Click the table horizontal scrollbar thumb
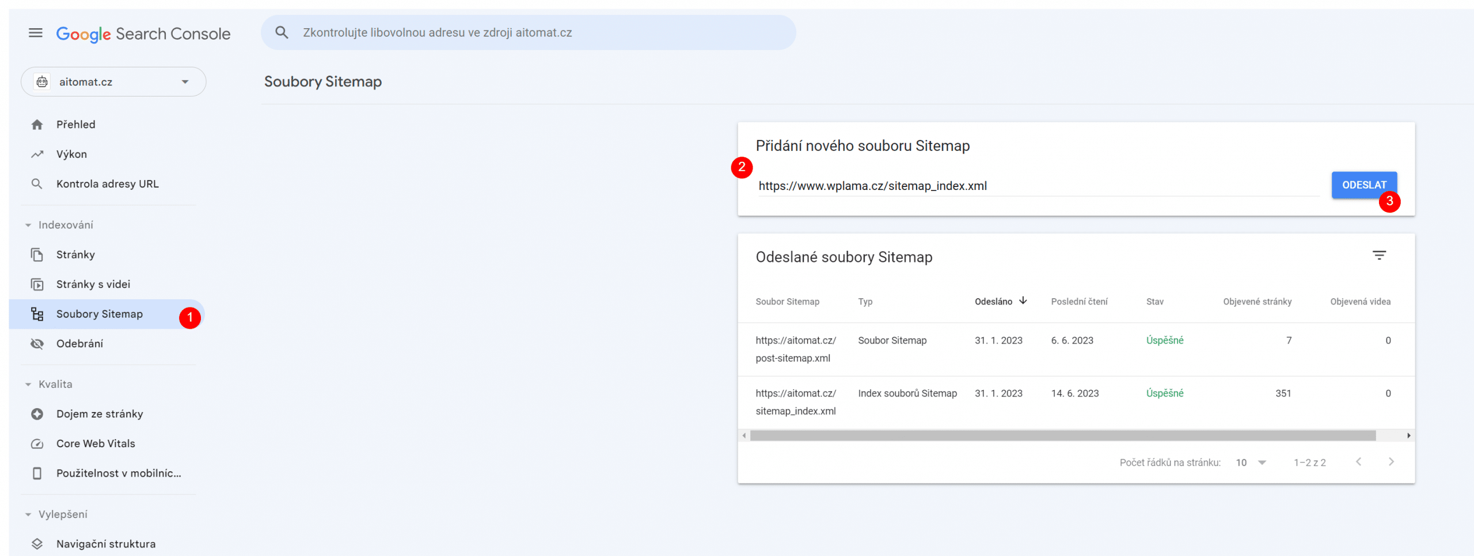Viewport: 1474px width, 556px height. pyautogui.click(x=1063, y=436)
